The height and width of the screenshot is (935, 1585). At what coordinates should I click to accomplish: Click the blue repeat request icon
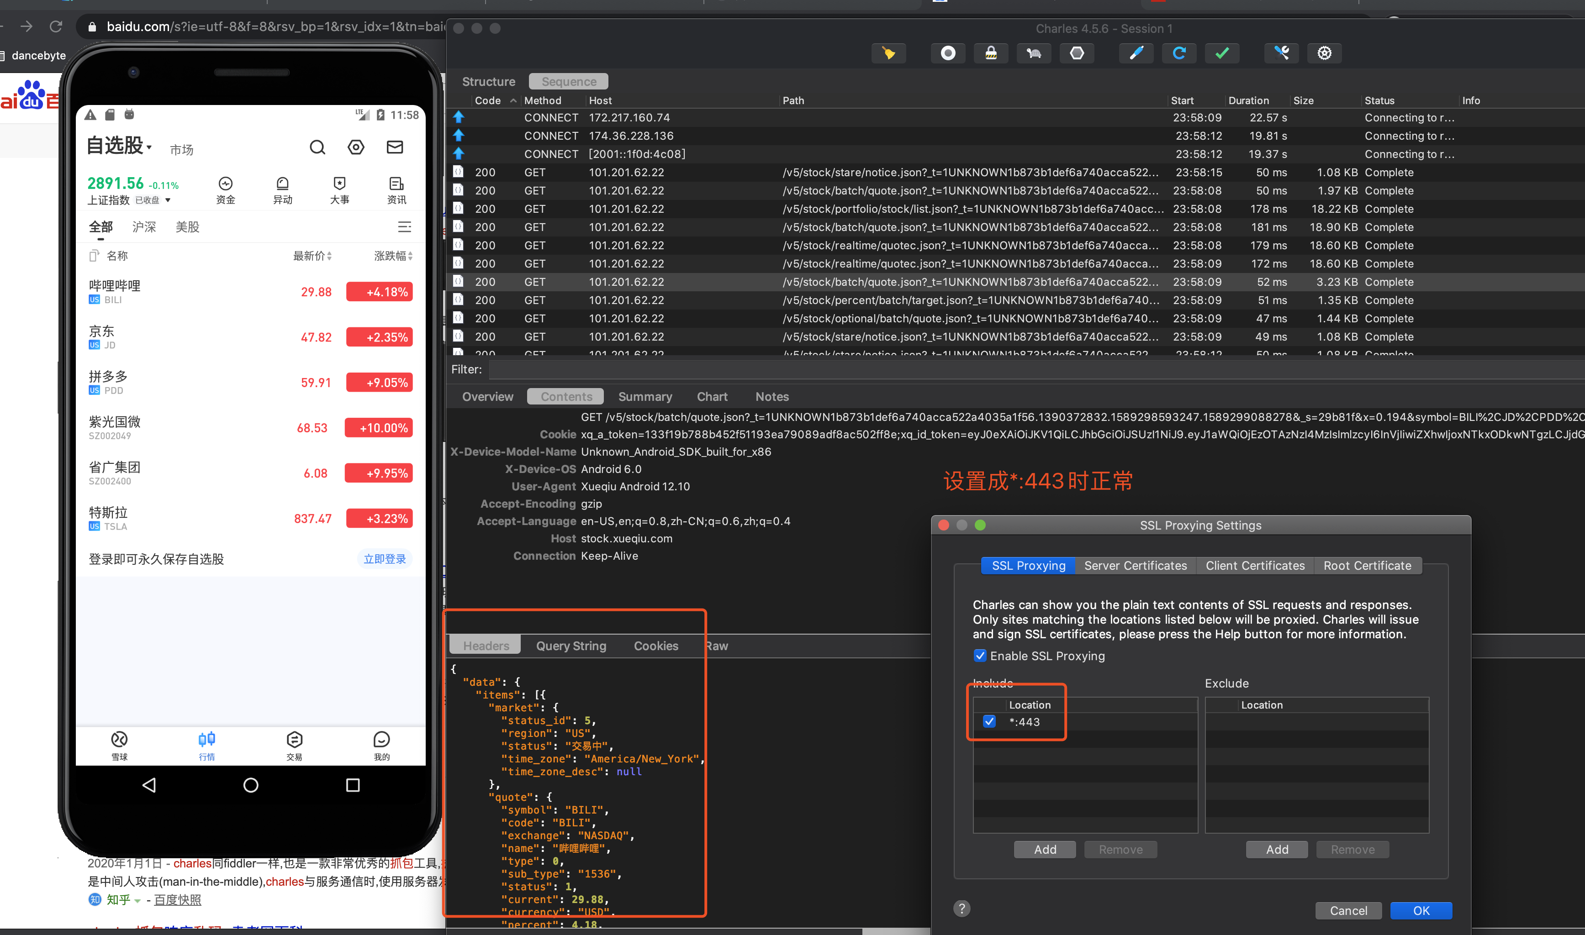1178,53
